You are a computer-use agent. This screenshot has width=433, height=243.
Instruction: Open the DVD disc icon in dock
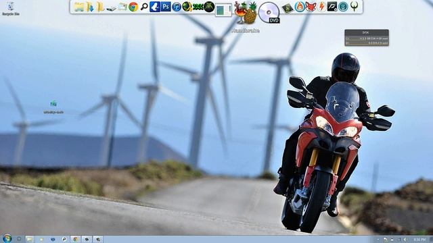[269, 13]
